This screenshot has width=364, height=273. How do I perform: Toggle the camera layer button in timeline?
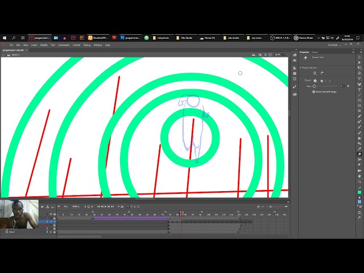pos(42,206)
